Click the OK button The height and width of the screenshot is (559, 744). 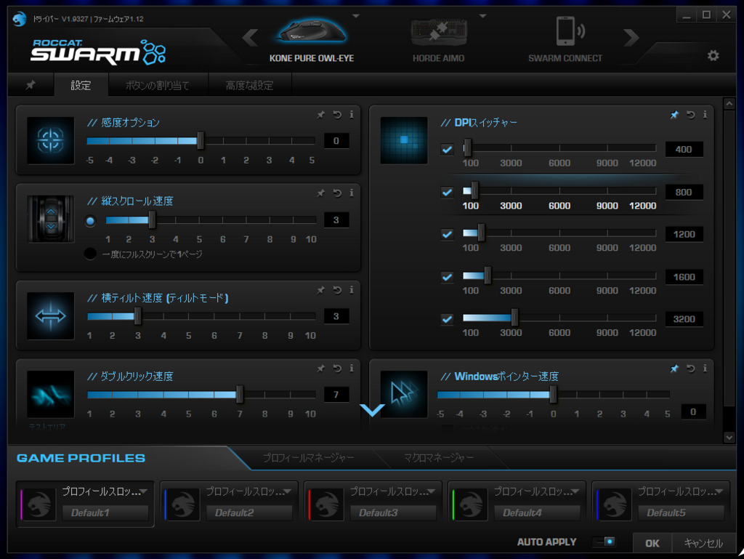pyautogui.click(x=652, y=543)
